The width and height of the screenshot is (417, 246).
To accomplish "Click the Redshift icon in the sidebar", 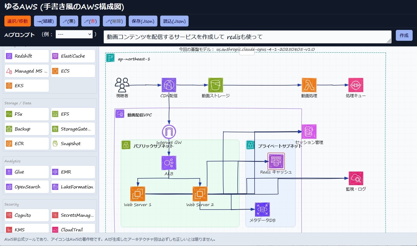I will coord(26,56).
